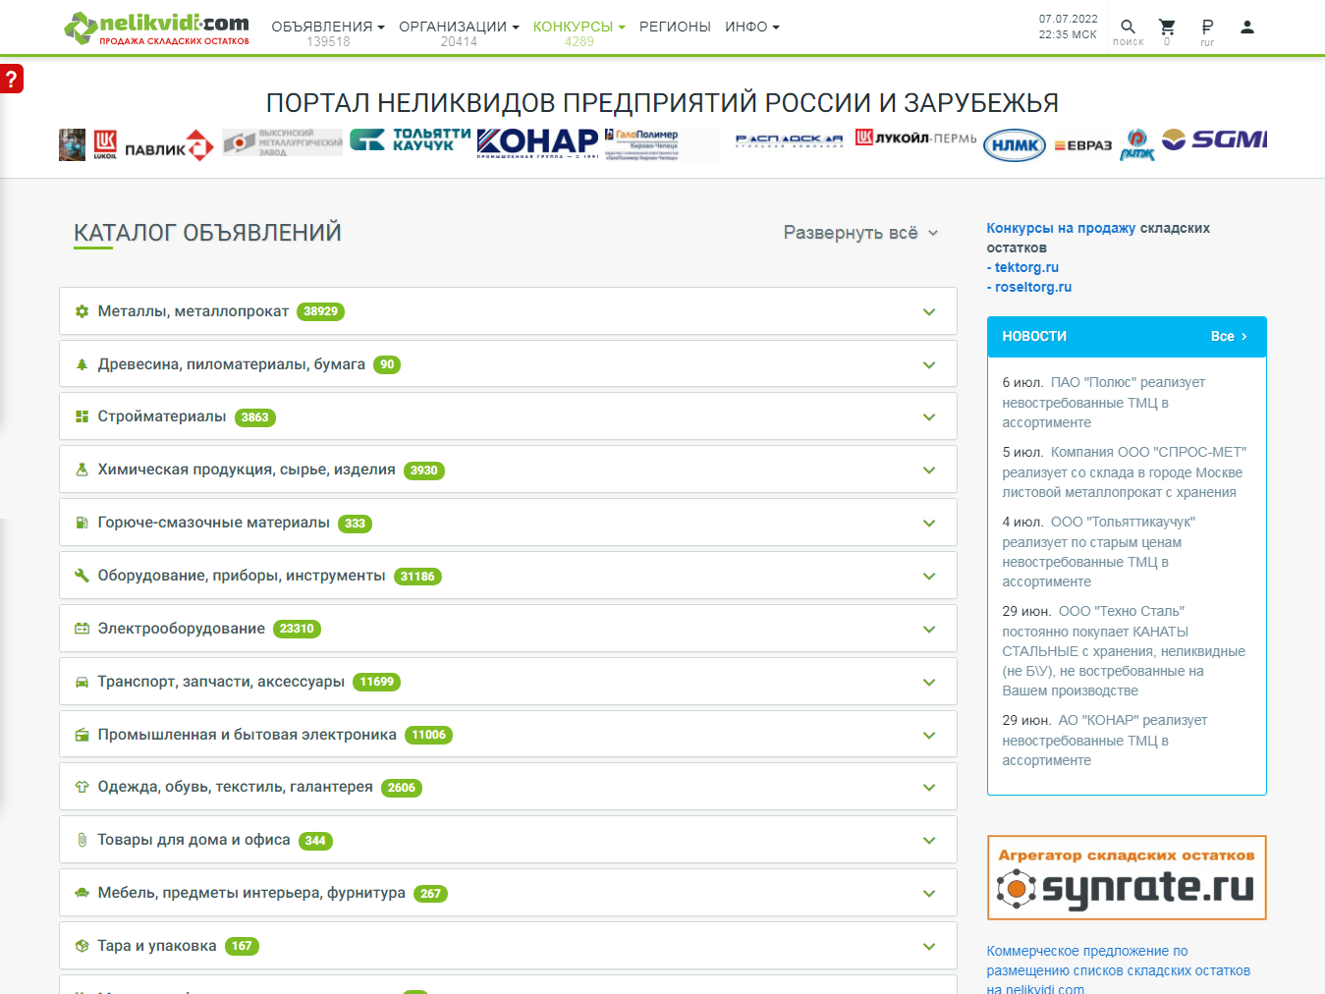Click the КОНАР company logo
Viewport: 1325px width, 994px height.
(537, 143)
